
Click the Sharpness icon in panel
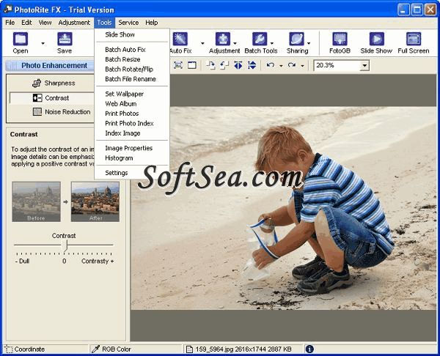click(x=37, y=84)
